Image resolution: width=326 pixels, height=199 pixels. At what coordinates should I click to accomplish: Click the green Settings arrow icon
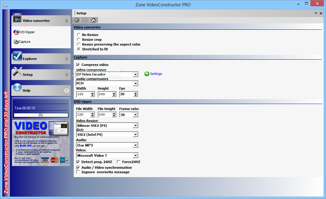pyautogui.click(x=147, y=74)
